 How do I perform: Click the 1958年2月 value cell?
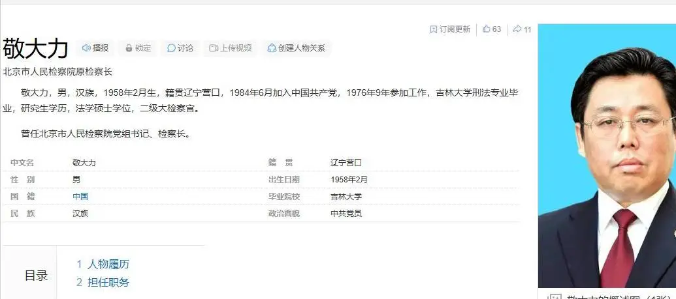tap(349, 180)
